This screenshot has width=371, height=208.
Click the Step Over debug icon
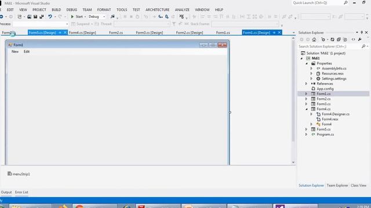coord(167,17)
